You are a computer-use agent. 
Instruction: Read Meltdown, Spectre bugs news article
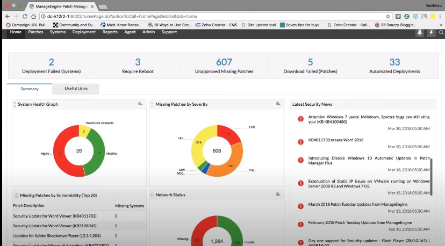point(369,119)
